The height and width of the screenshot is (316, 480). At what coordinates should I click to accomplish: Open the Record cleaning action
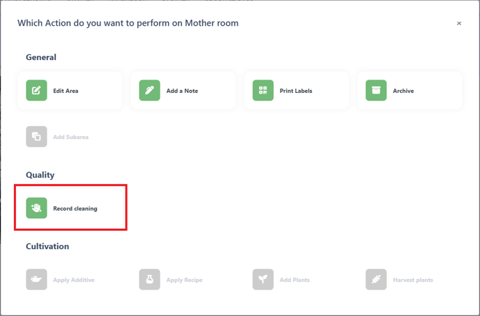tap(70, 208)
